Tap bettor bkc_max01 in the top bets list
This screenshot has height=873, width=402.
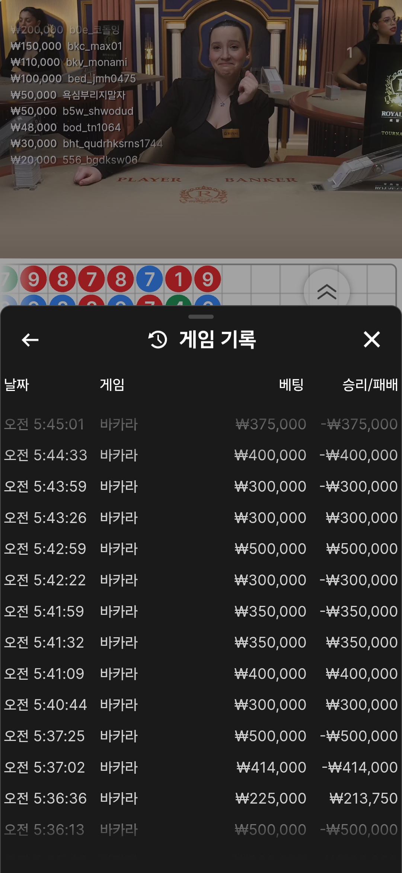click(x=95, y=46)
